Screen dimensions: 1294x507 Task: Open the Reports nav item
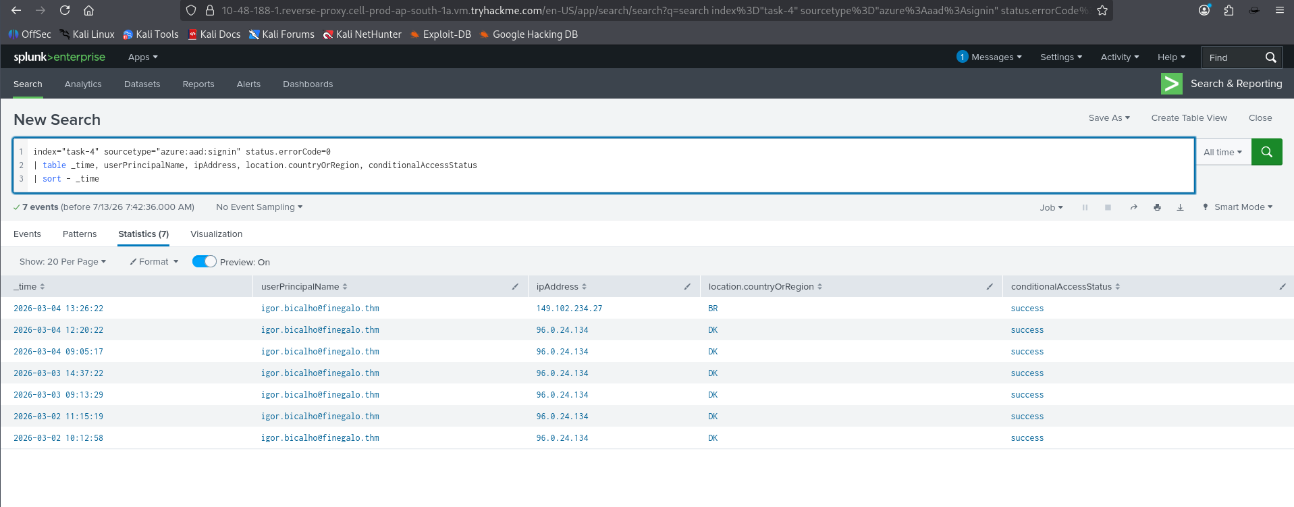(x=198, y=84)
